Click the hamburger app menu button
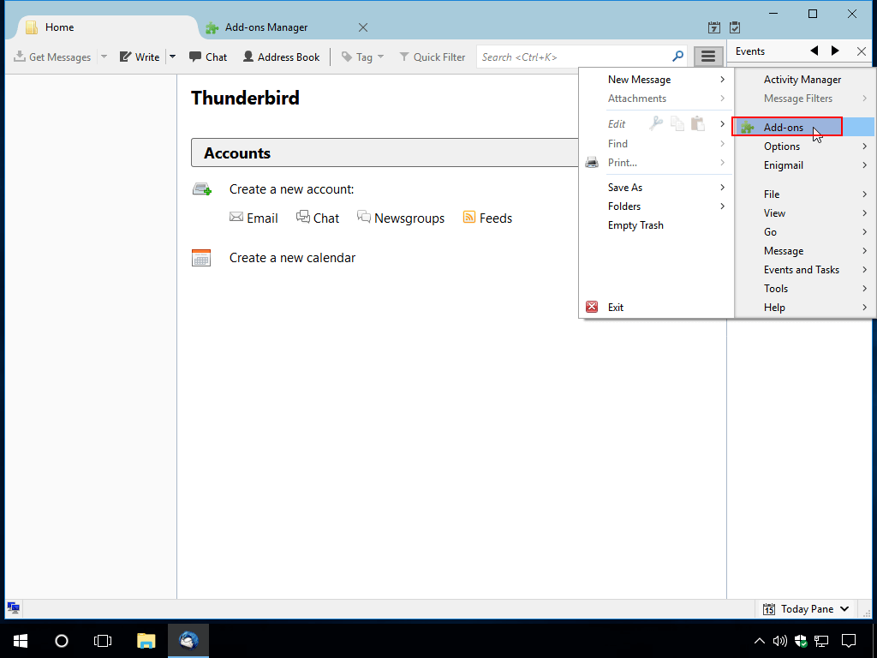 (x=707, y=57)
